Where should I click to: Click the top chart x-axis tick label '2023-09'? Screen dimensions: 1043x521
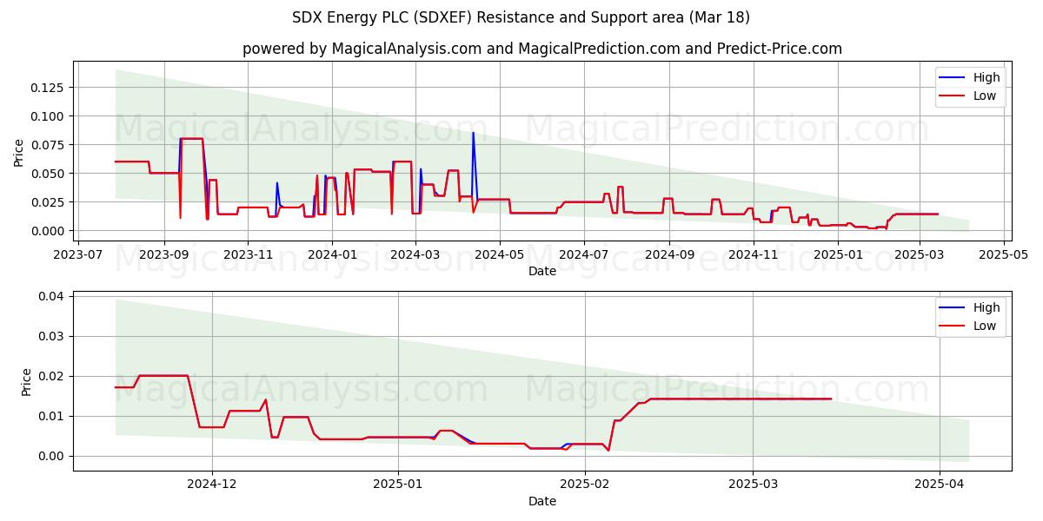point(163,255)
